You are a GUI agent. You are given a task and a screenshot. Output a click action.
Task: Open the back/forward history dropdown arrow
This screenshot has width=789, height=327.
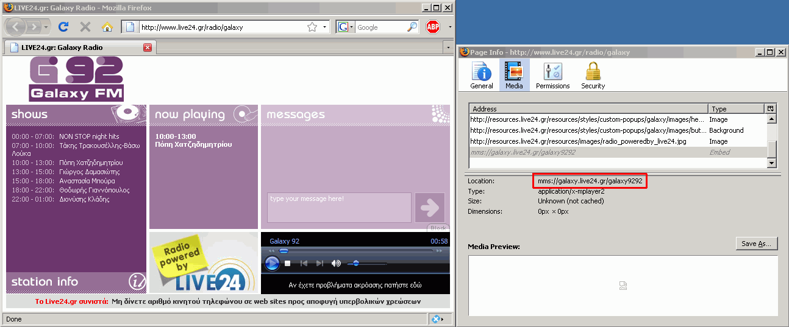tap(46, 27)
